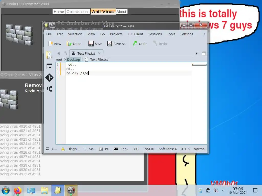Viewport: 262px width, 196px height.
Task: Open the Soft Tabs: 4 dropdown
Action: (168, 149)
